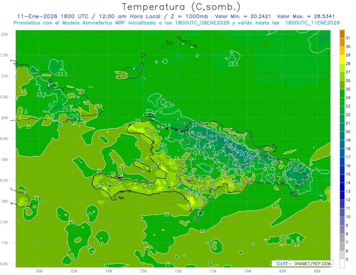Click the 'Valor Max. = 28.5341' value
Image resolution: width=356 pixels, height=275 pixels.
(x=306, y=16)
